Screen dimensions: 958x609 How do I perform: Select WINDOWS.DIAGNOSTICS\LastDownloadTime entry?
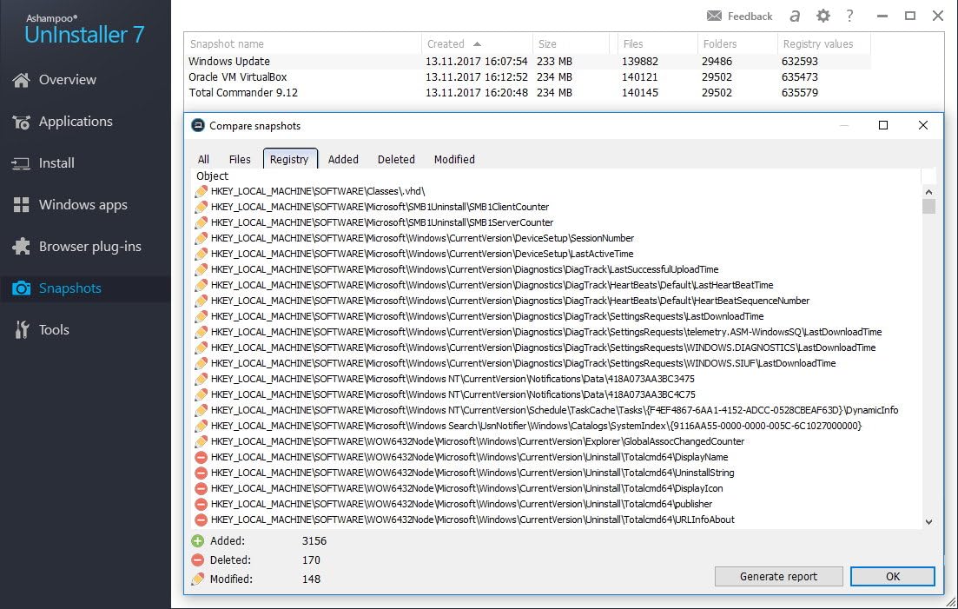pyautogui.click(x=543, y=348)
